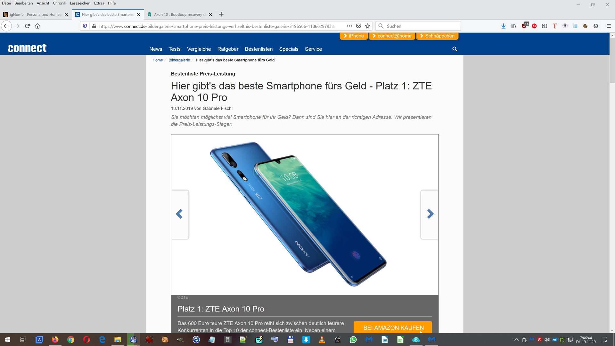Open Specials in site navigation

(289, 49)
